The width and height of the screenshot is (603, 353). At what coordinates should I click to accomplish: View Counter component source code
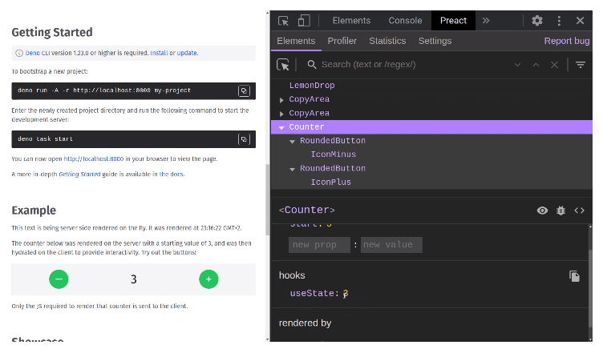(579, 211)
